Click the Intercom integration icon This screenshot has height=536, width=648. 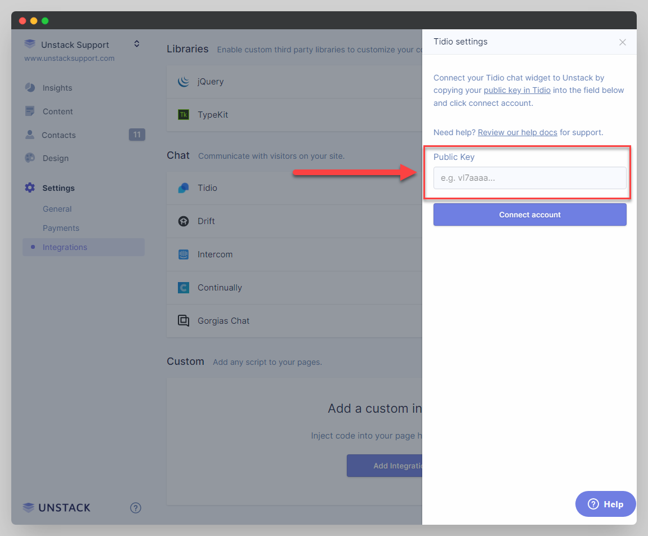[184, 254]
